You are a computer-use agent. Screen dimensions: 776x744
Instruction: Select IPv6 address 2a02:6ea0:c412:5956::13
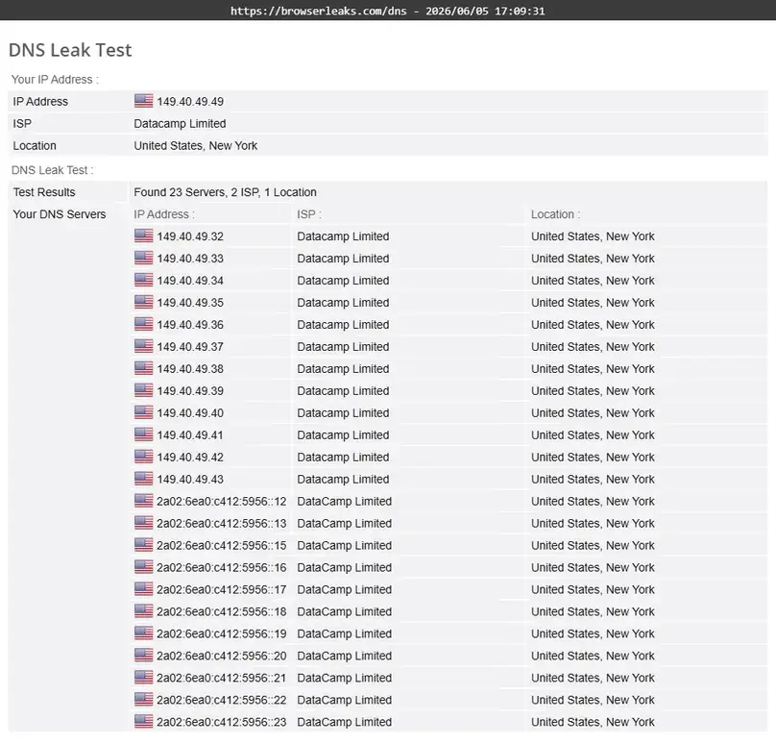pyautogui.click(x=221, y=524)
